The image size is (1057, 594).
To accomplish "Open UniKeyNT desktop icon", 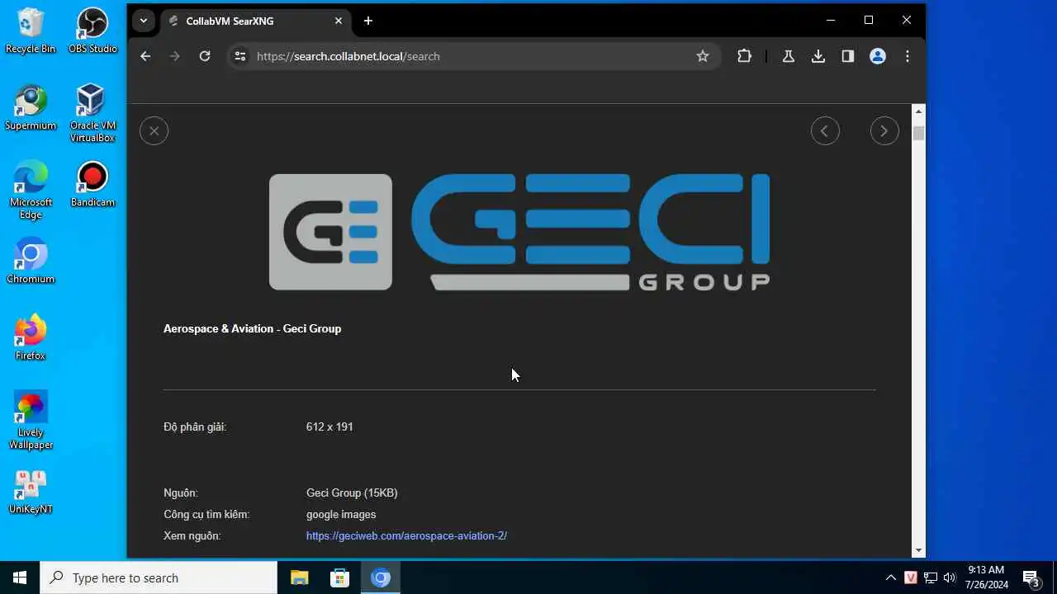I will point(31,491).
